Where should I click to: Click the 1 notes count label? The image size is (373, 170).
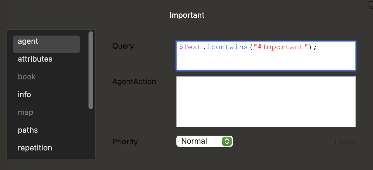(x=344, y=142)
